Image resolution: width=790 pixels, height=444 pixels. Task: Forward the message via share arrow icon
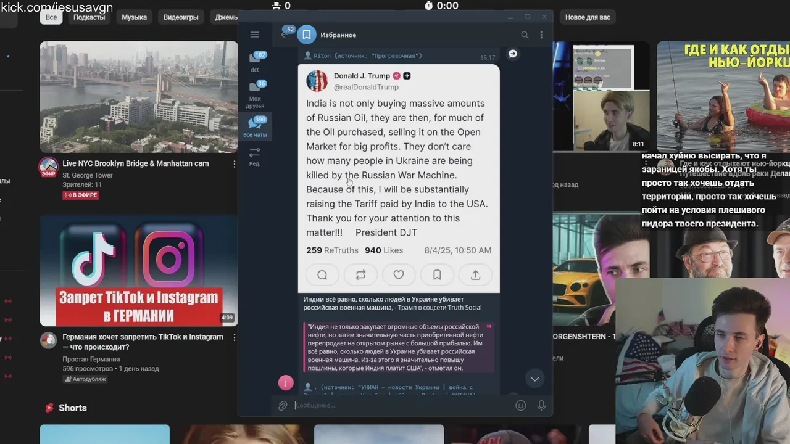[512, 54]
